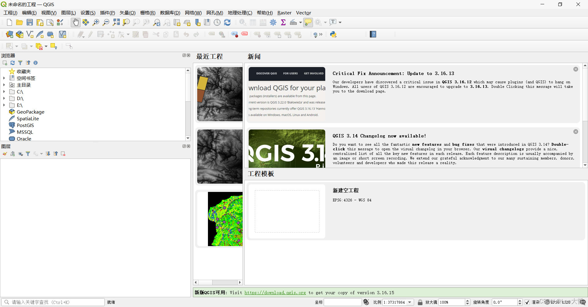Toggle the scale lock padlock icon
Screen dimensions: 588x307
tap(420, 302)
